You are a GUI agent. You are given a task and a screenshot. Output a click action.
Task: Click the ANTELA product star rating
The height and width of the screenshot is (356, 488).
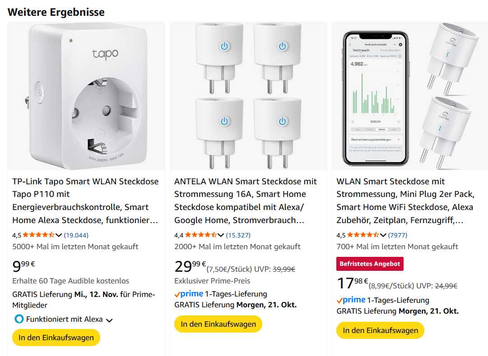pyautogui.click(x=200, y=235)
